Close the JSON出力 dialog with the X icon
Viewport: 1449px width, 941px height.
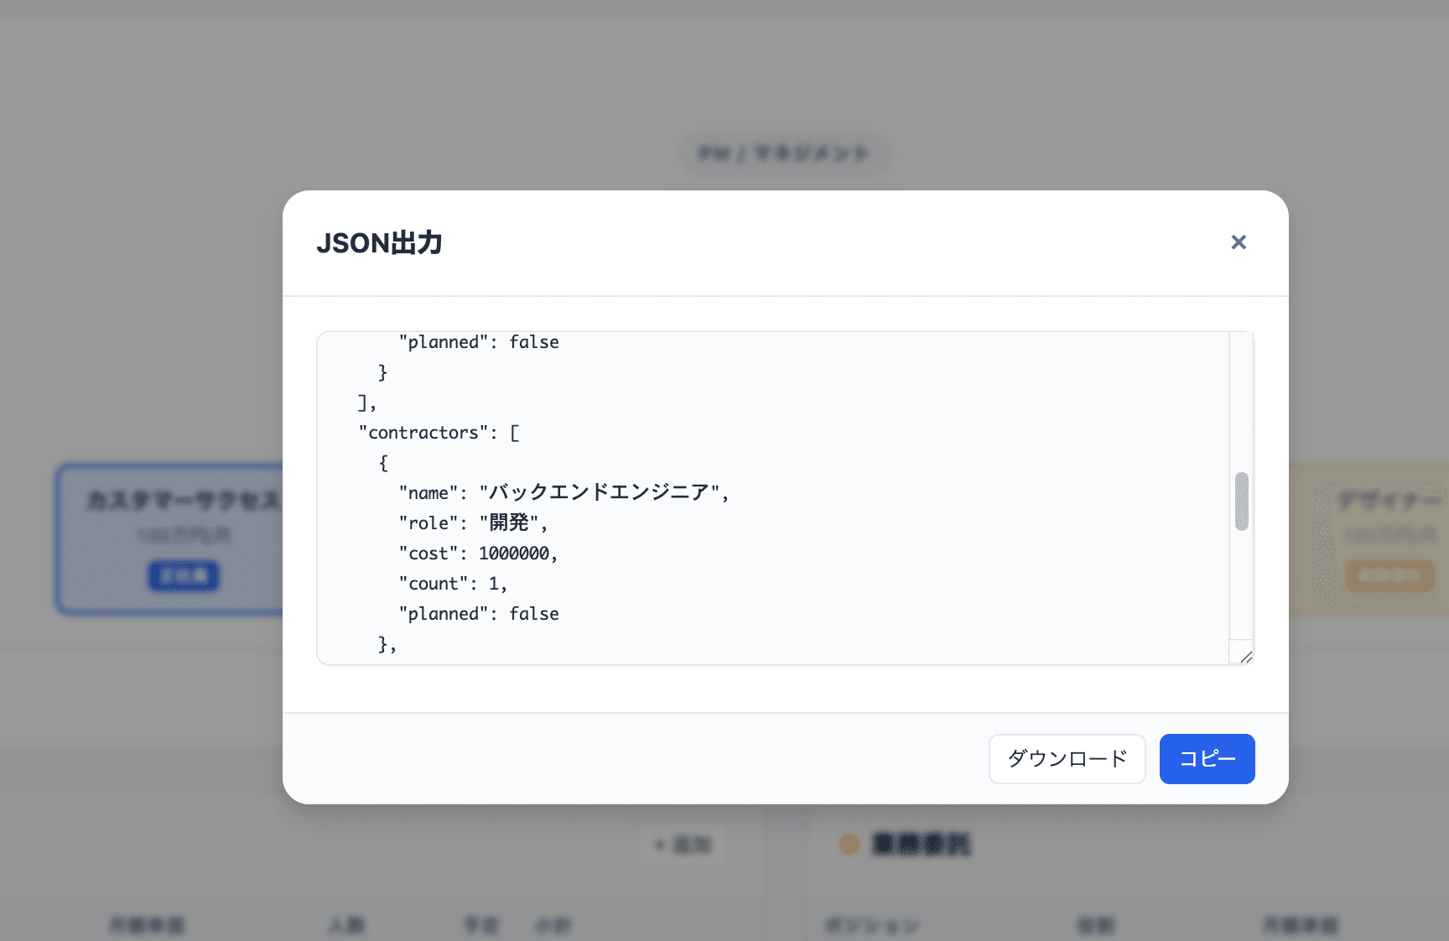point(1238,242)
